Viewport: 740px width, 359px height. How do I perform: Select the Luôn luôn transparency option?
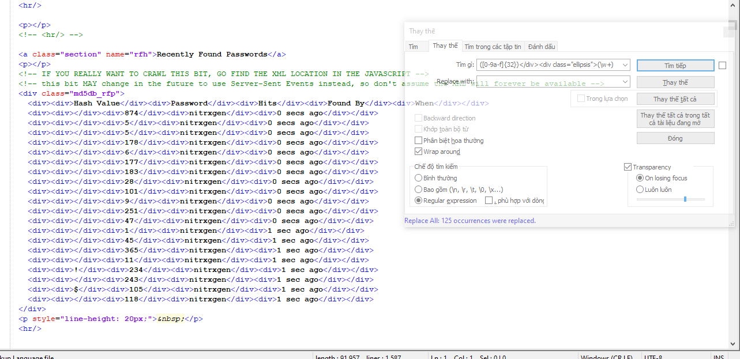640,190
